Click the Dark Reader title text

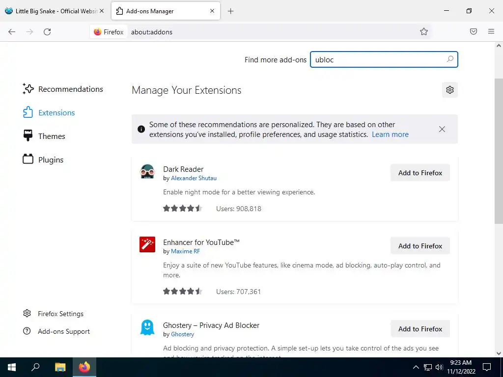pyautogui.click(x=183, y=169)
